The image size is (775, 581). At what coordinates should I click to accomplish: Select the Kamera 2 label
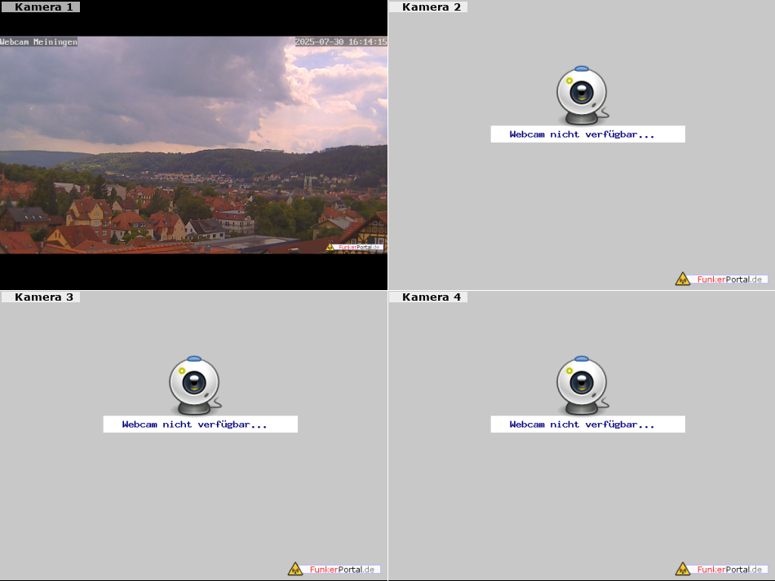tap(428, 7)
